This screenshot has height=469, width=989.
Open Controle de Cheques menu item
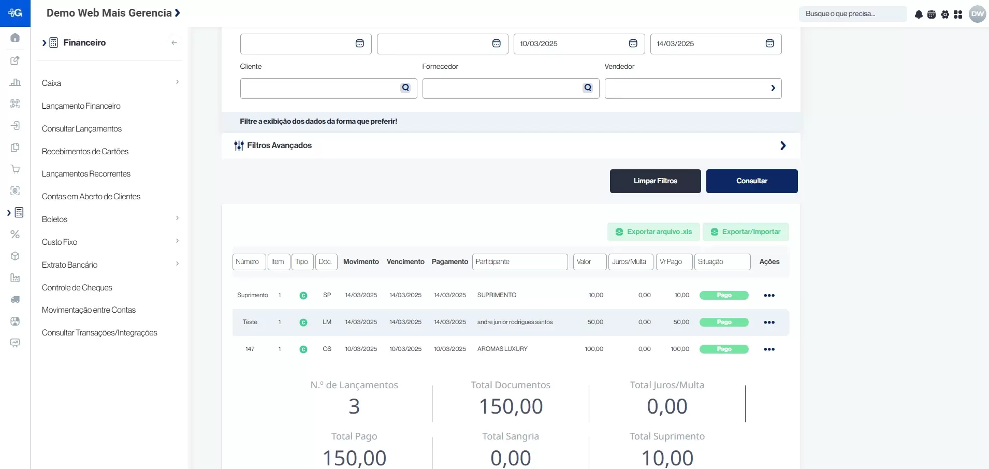pyautogui.click(x=77, y=288)
